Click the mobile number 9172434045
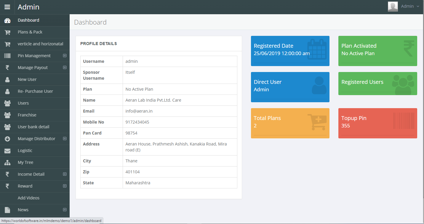The height and width of the screenshot is (224, 424). (137, 122)
